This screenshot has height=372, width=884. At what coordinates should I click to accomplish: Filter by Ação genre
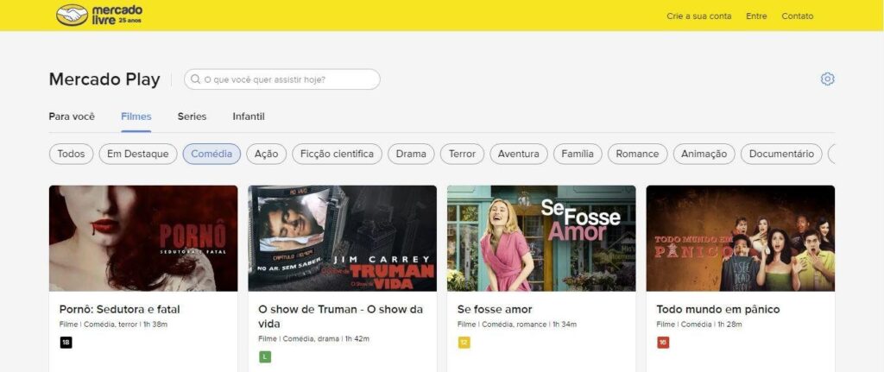(266, 154)
